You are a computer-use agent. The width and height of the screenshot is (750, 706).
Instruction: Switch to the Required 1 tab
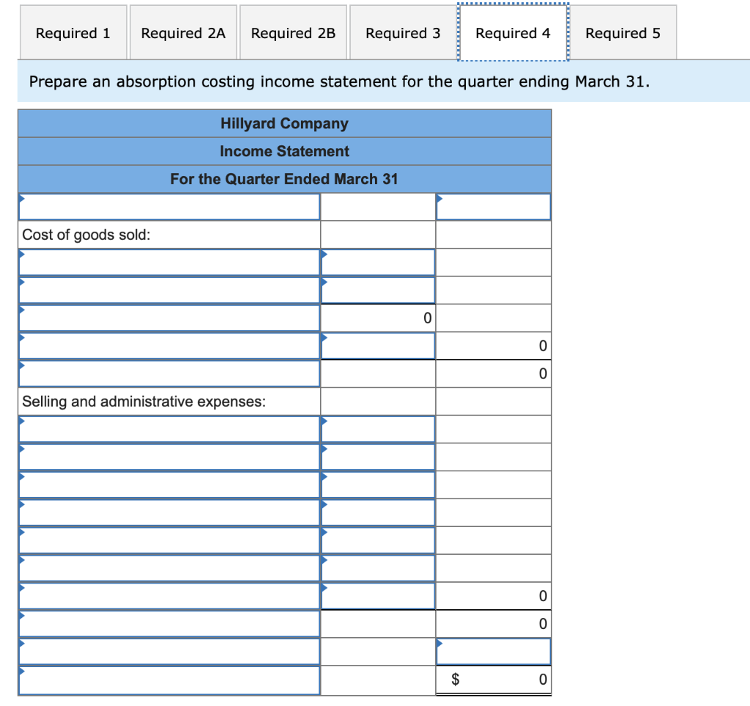73,32
